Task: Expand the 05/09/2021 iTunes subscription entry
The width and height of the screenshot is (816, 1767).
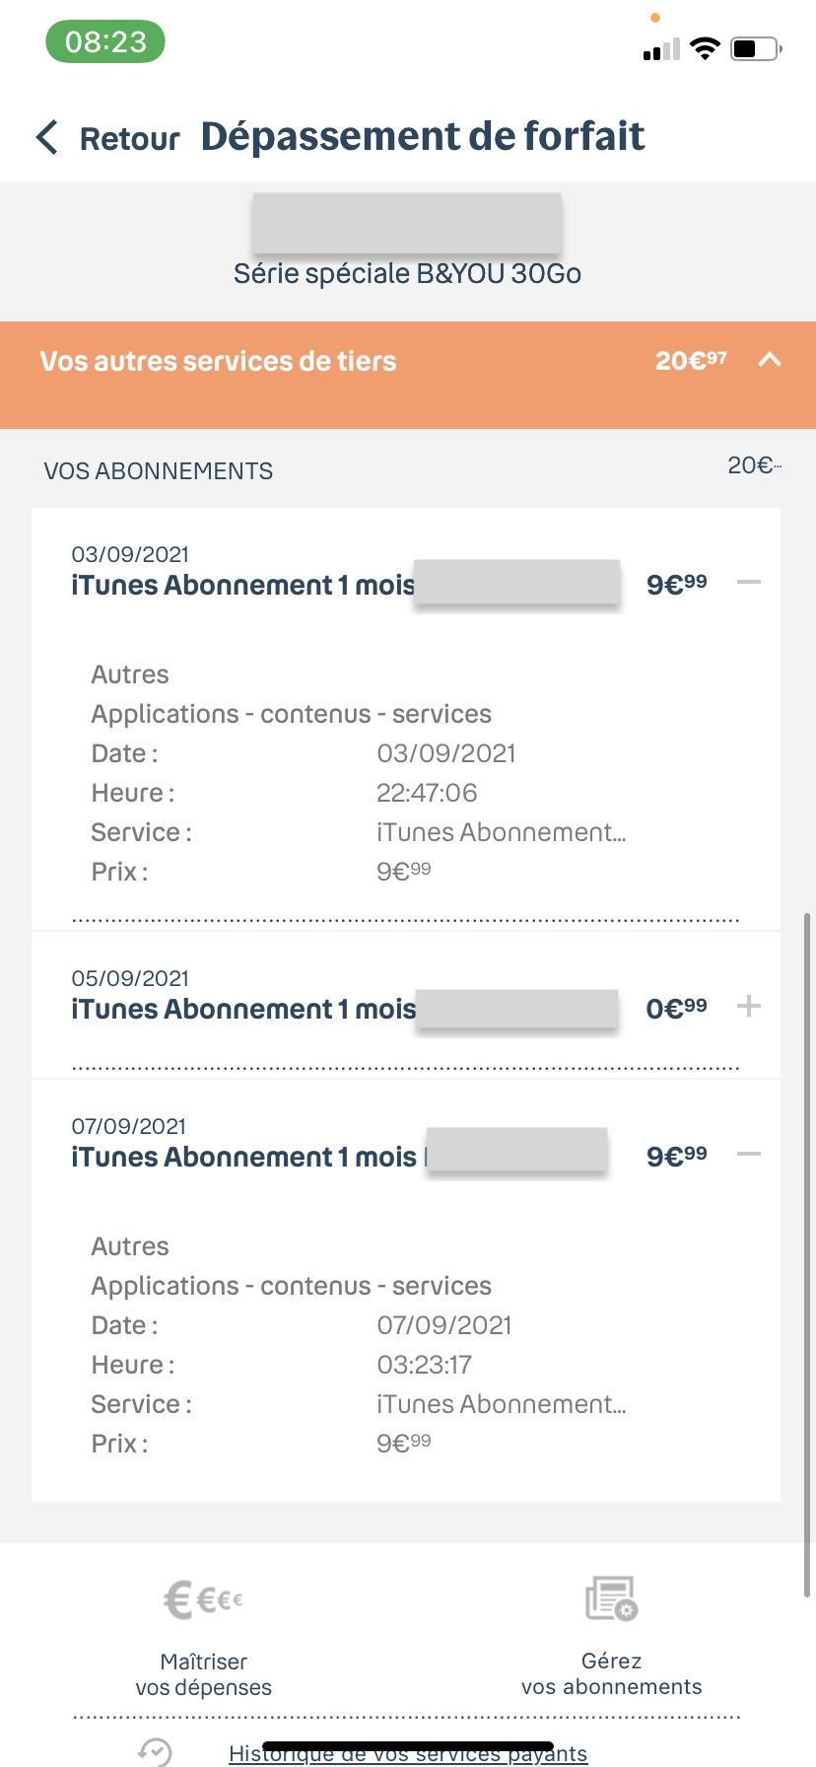Action: click(x=749, y=1007)
